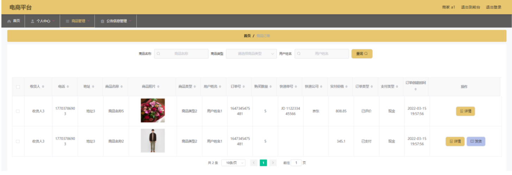Open the 公告信息管理 menu
This screenshot has height=175, width=512.
tap(116, 21)
